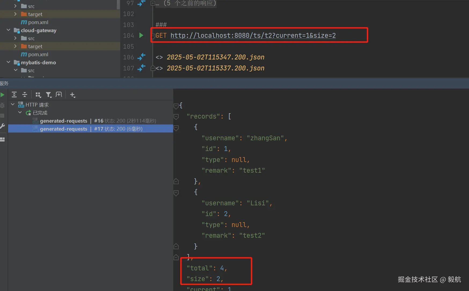Open the wrench settings icon on left strip
The image size is (469, 291).
(x=2, y=126)
